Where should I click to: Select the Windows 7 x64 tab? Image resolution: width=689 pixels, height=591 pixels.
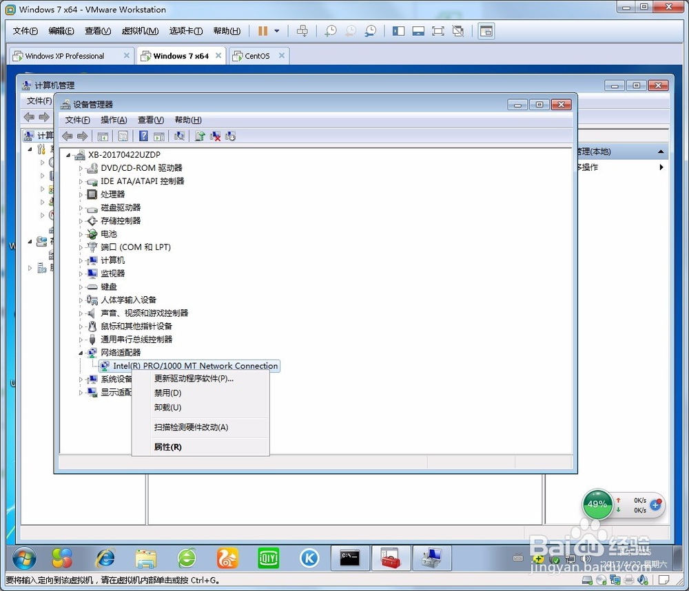click(x=181, y=56)
